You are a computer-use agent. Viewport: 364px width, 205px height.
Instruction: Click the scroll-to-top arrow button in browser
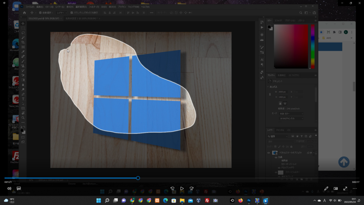click(x=344, y=162)
